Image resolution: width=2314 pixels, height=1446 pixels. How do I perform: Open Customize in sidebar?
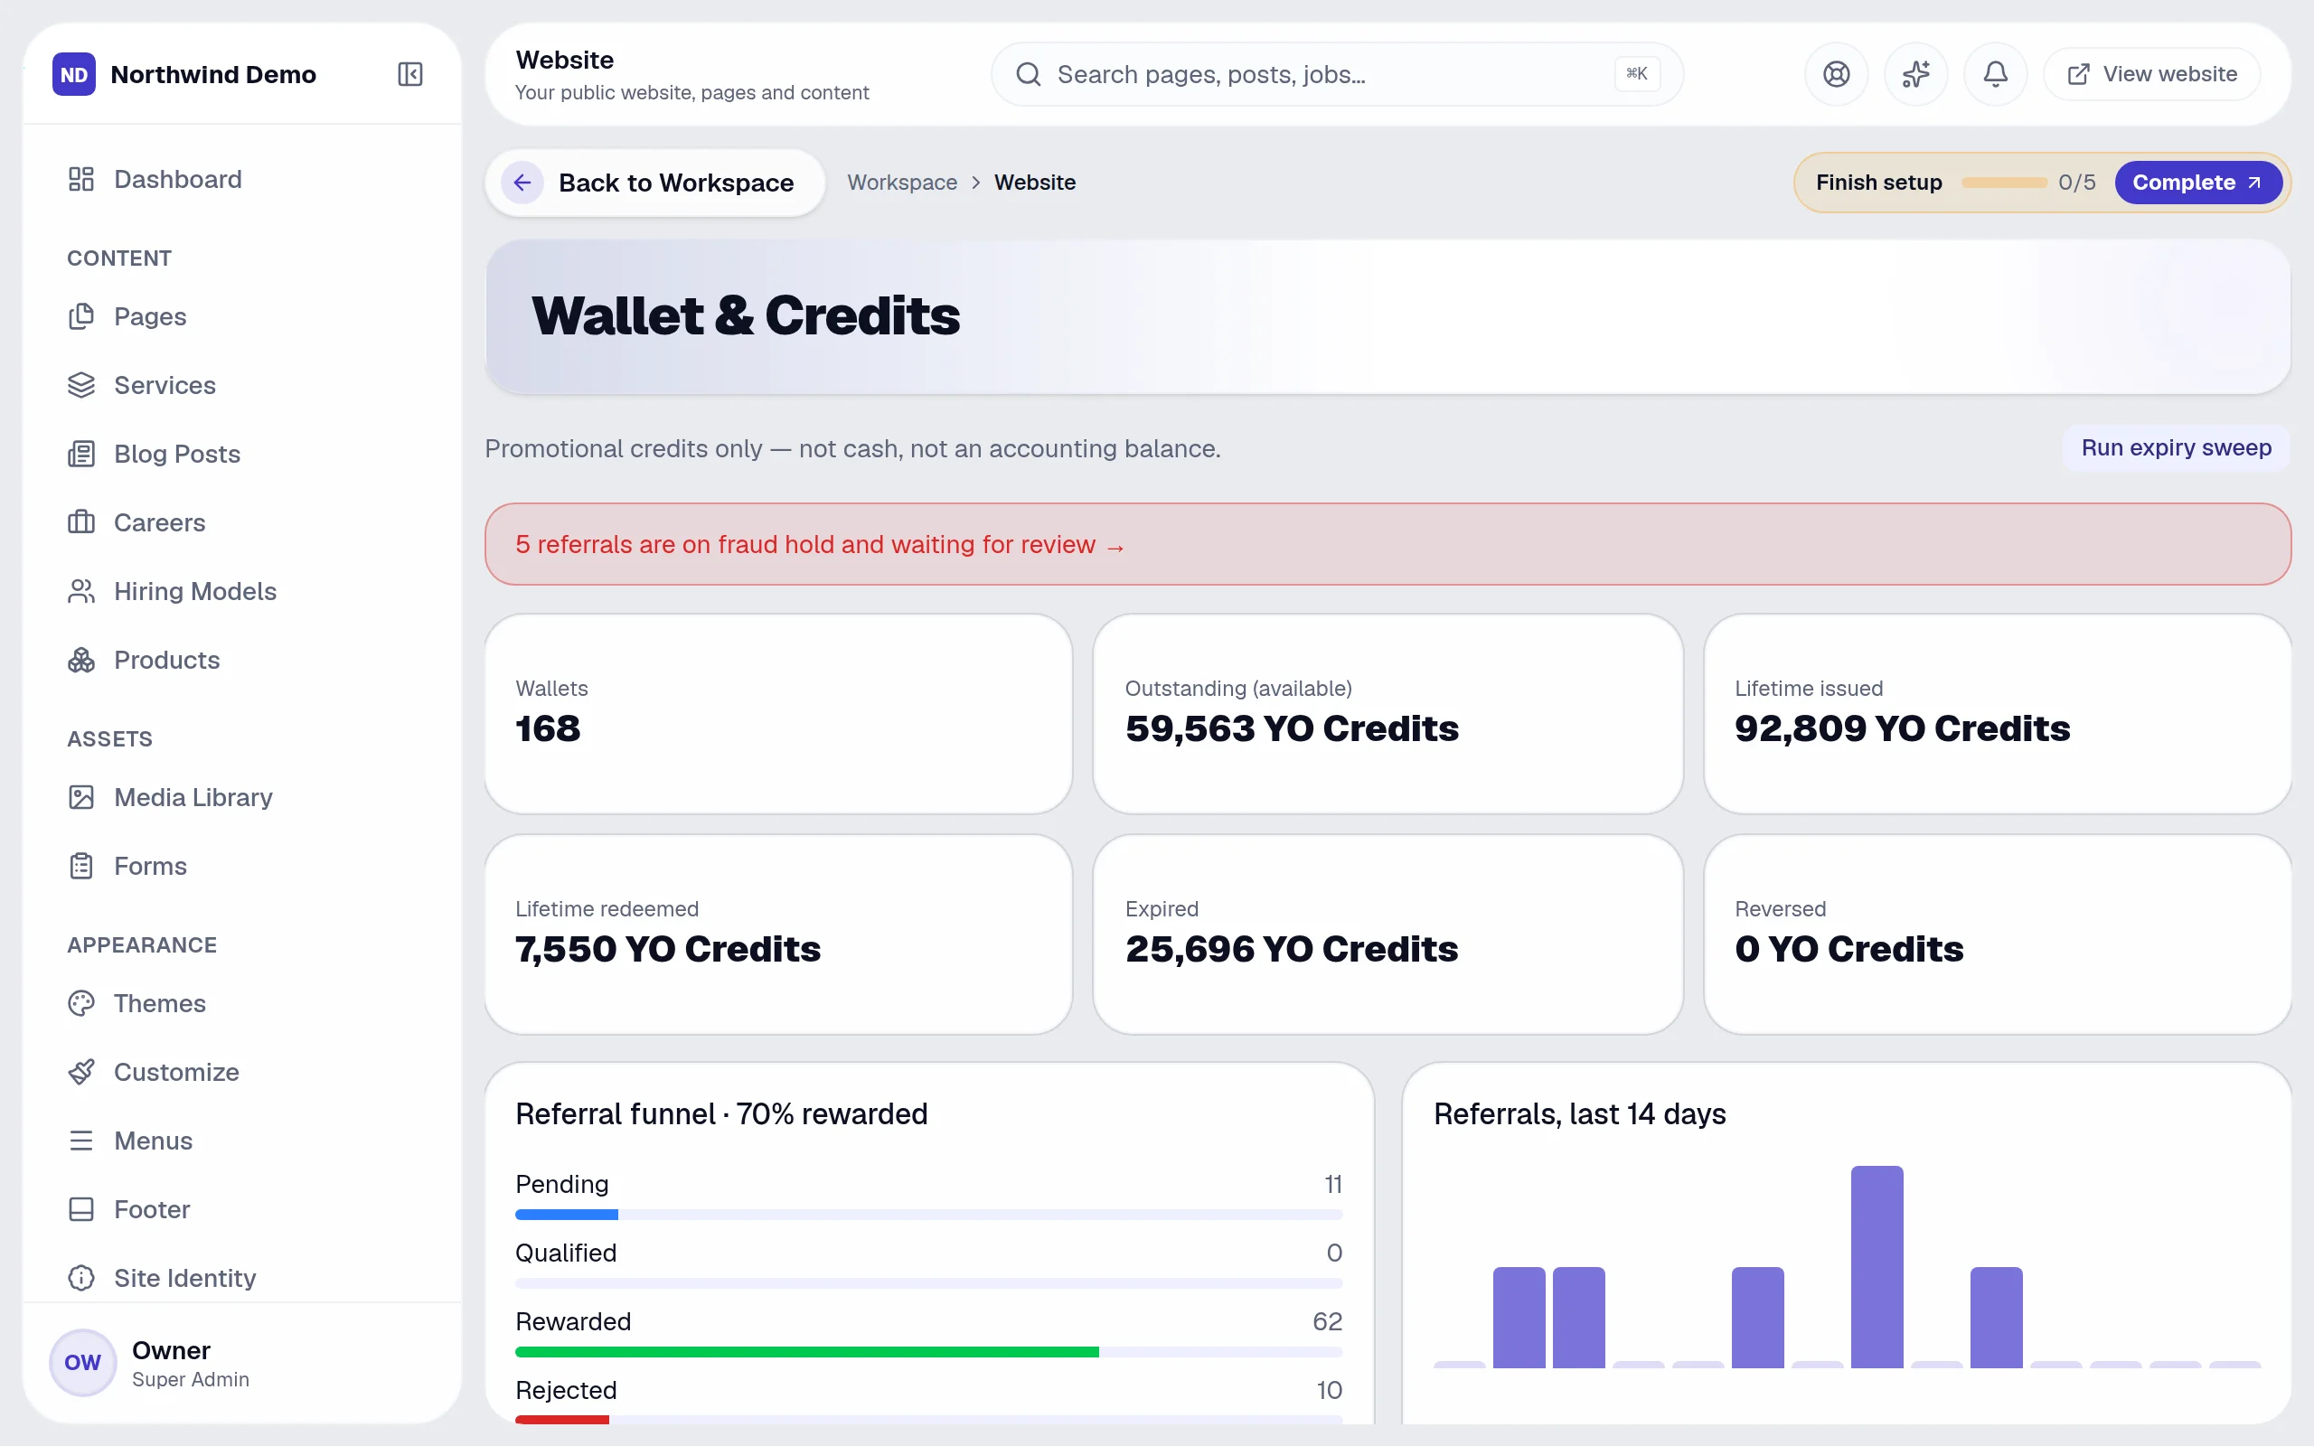(241, 1072)
